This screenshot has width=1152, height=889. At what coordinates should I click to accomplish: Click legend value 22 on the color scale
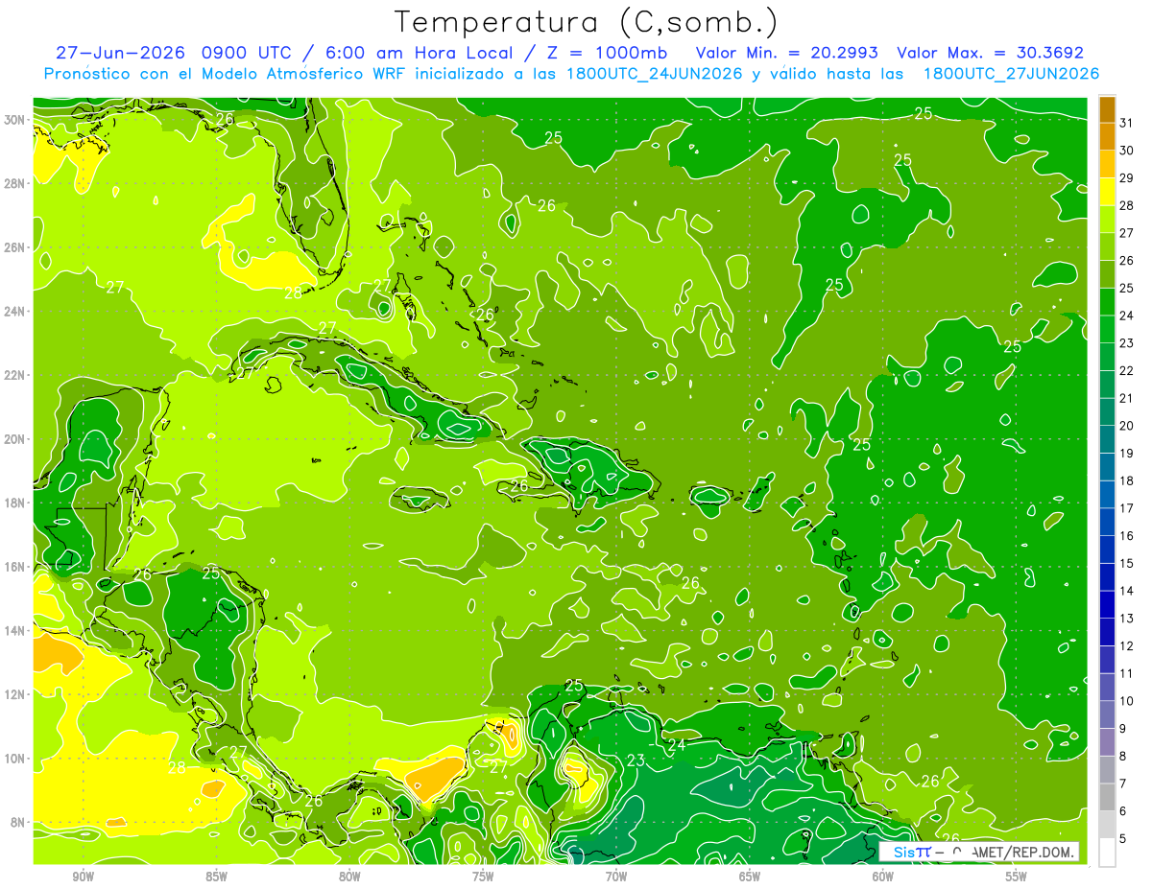point(1127,371)
